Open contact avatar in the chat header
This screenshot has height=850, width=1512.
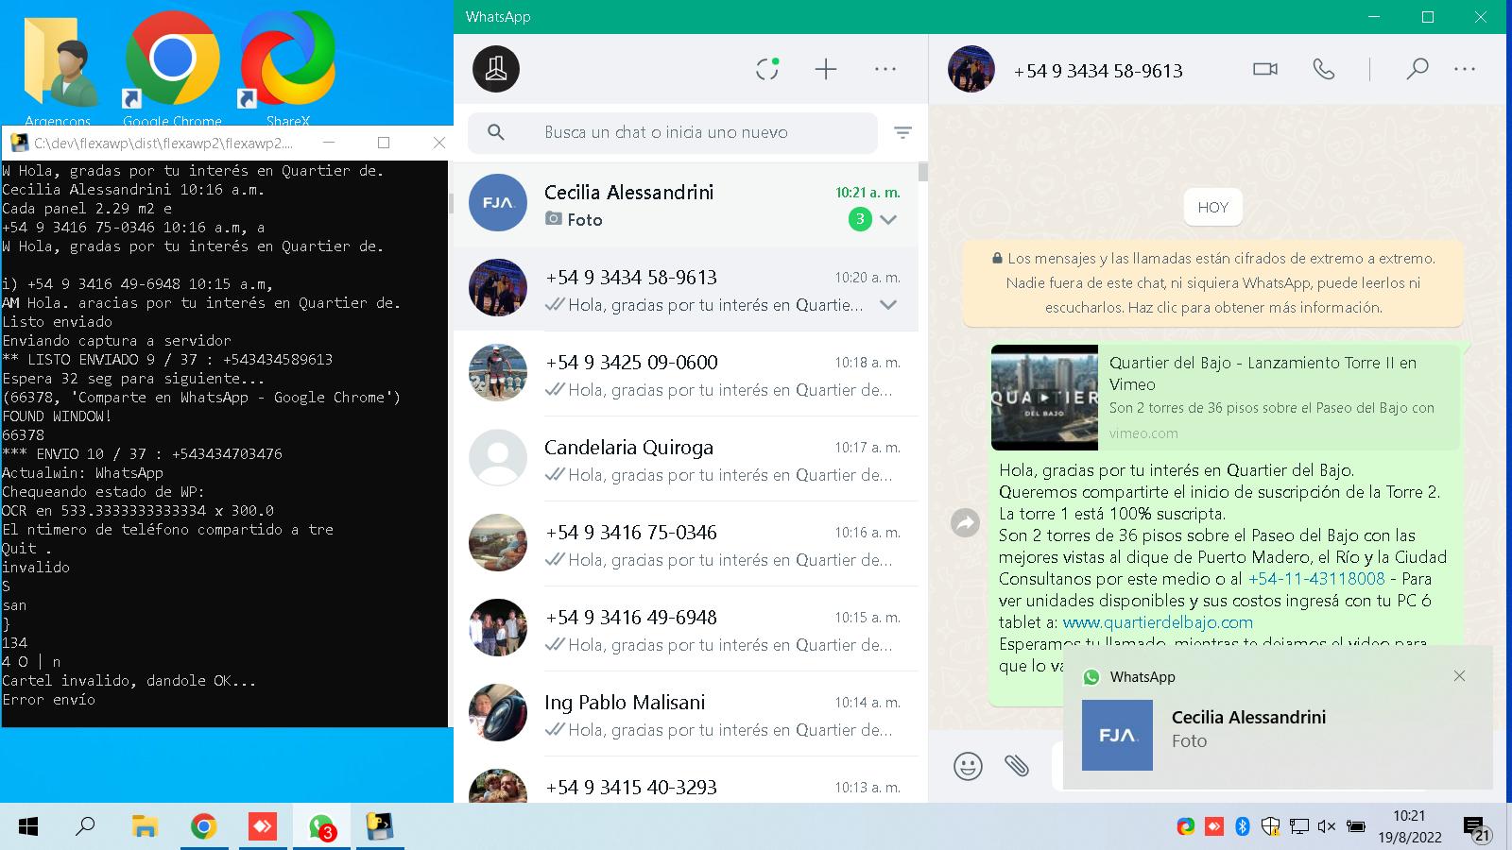coord(971,69)
